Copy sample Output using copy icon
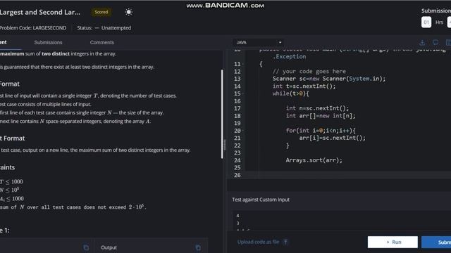 click(x=198, y=247)
